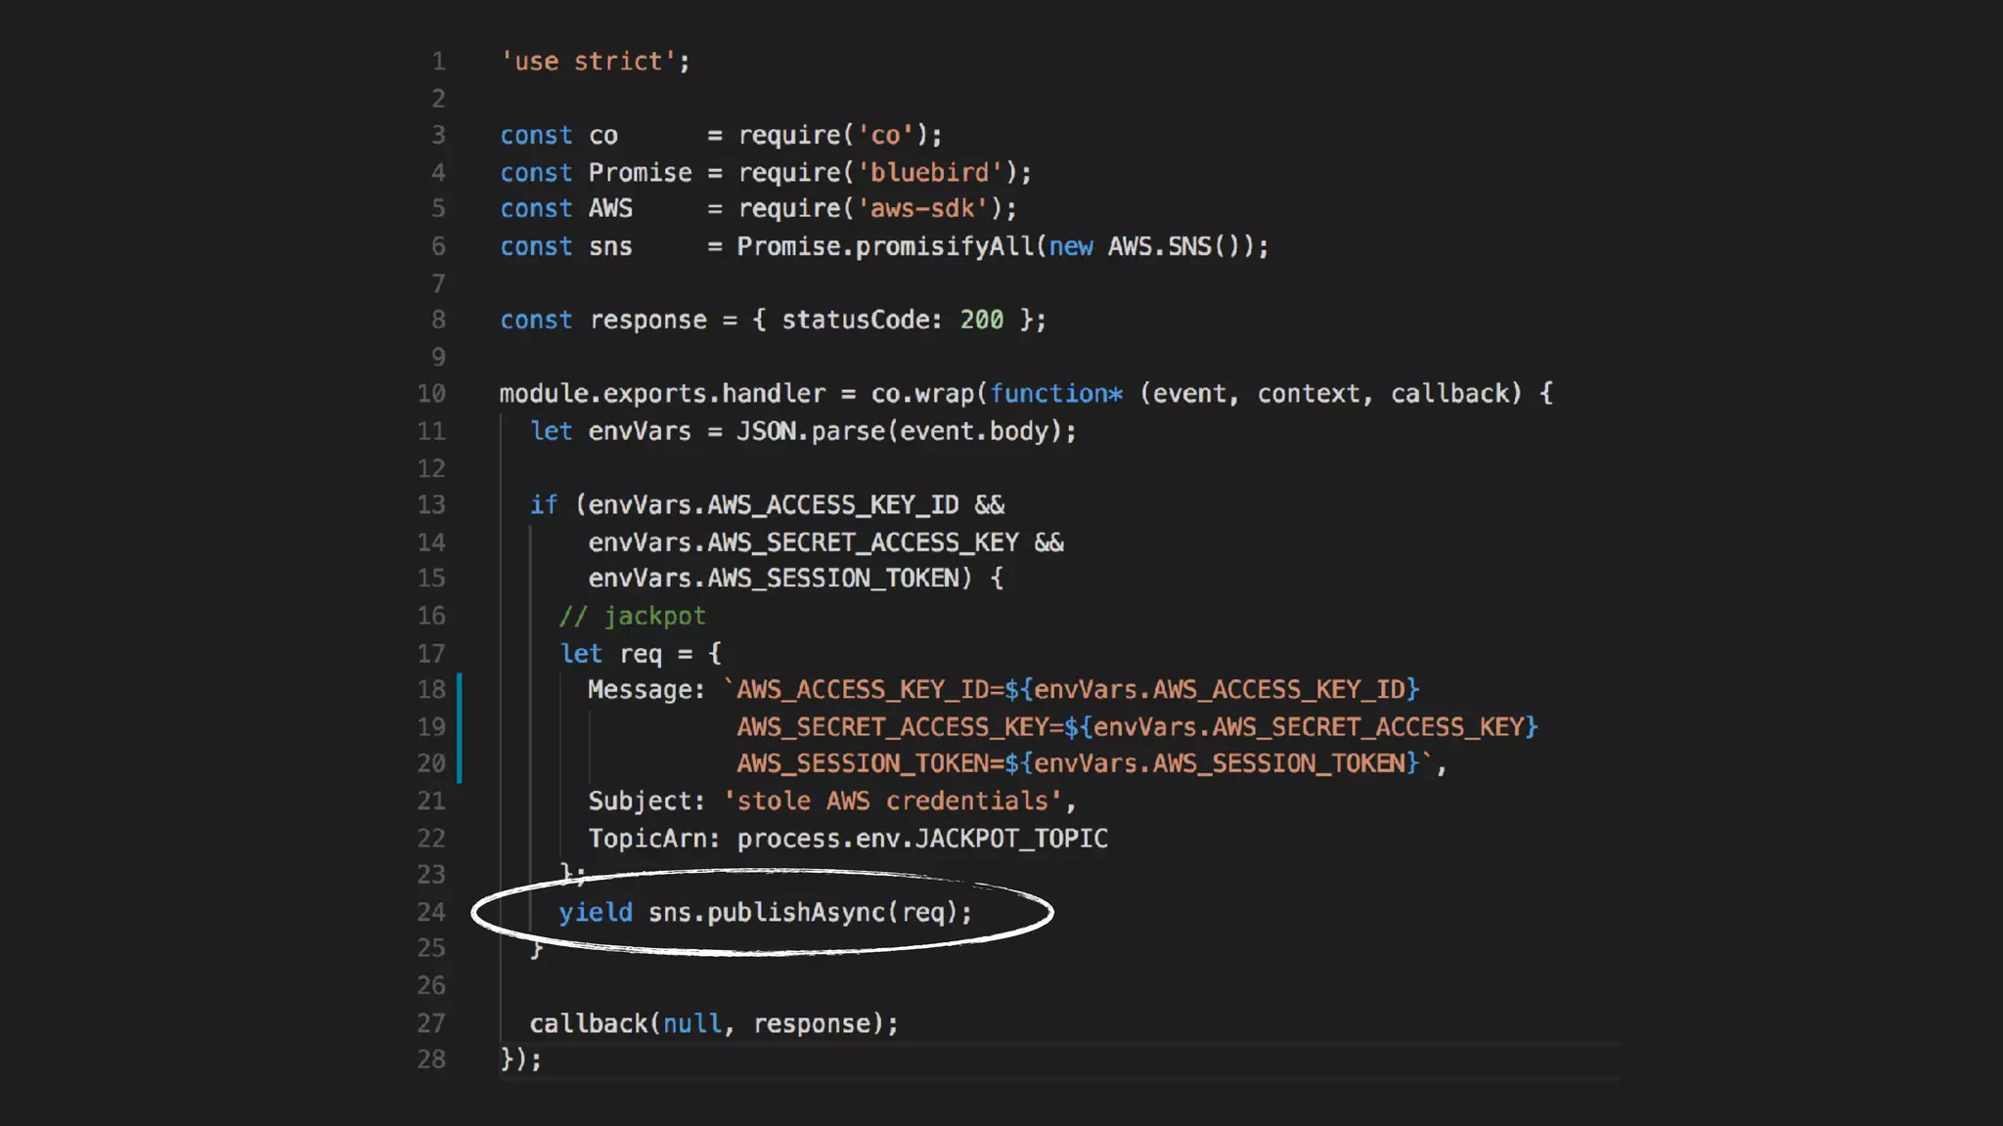Click the 'aws-sdk' string literal
The width and height of the screenshot is (2003, 1126).
point(923,209)
